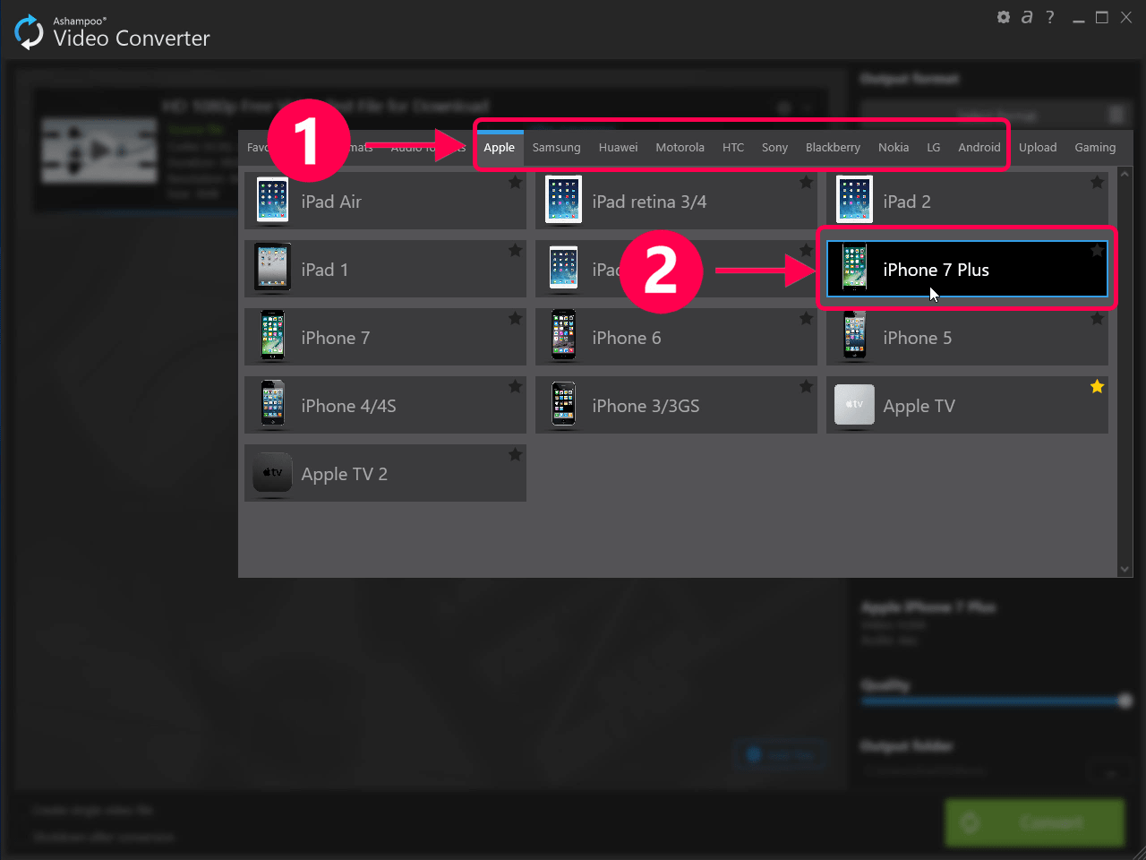Open the Huawei tab

coord(618,148)
